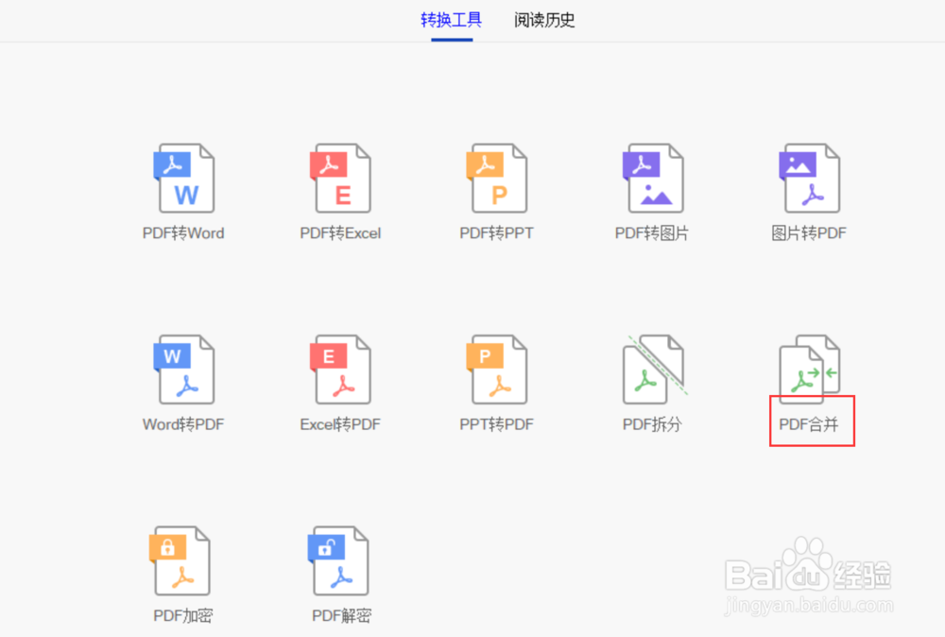Click the PDF合并 label text

point(809,424)
